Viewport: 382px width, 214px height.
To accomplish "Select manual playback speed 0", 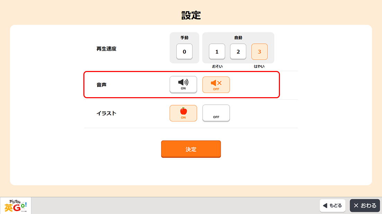I will click(184, 52).
